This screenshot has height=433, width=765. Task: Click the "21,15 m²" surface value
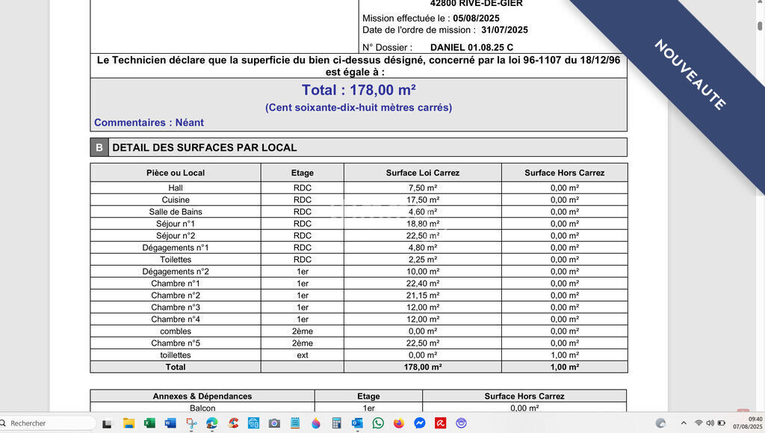pyautogui.click(x=423, y=296)
